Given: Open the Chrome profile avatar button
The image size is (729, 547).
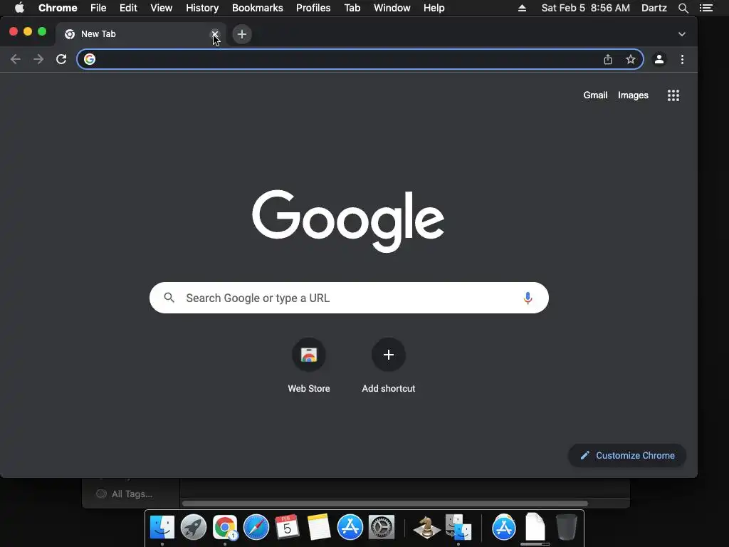Looking at the screenshot, I should tap(659, 59).
